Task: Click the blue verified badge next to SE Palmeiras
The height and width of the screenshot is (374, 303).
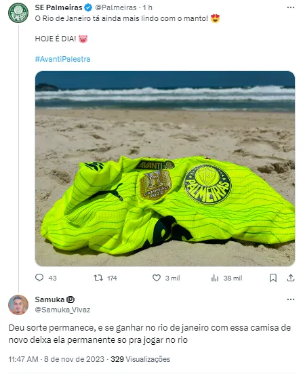Action: click(88, 7)
